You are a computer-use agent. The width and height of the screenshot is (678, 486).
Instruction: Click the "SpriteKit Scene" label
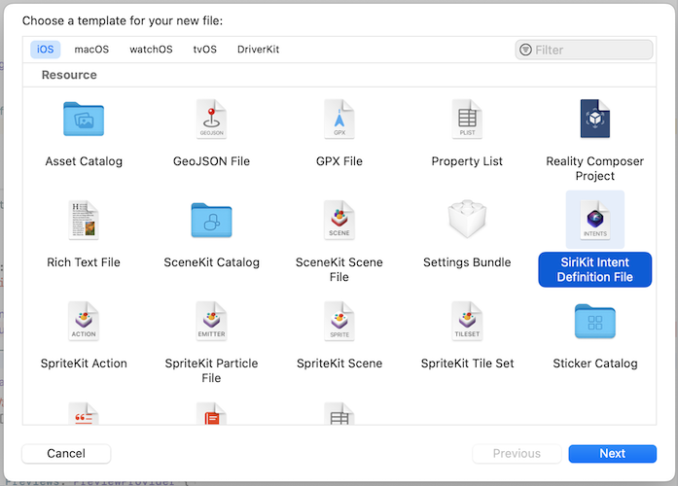point(339,364)
